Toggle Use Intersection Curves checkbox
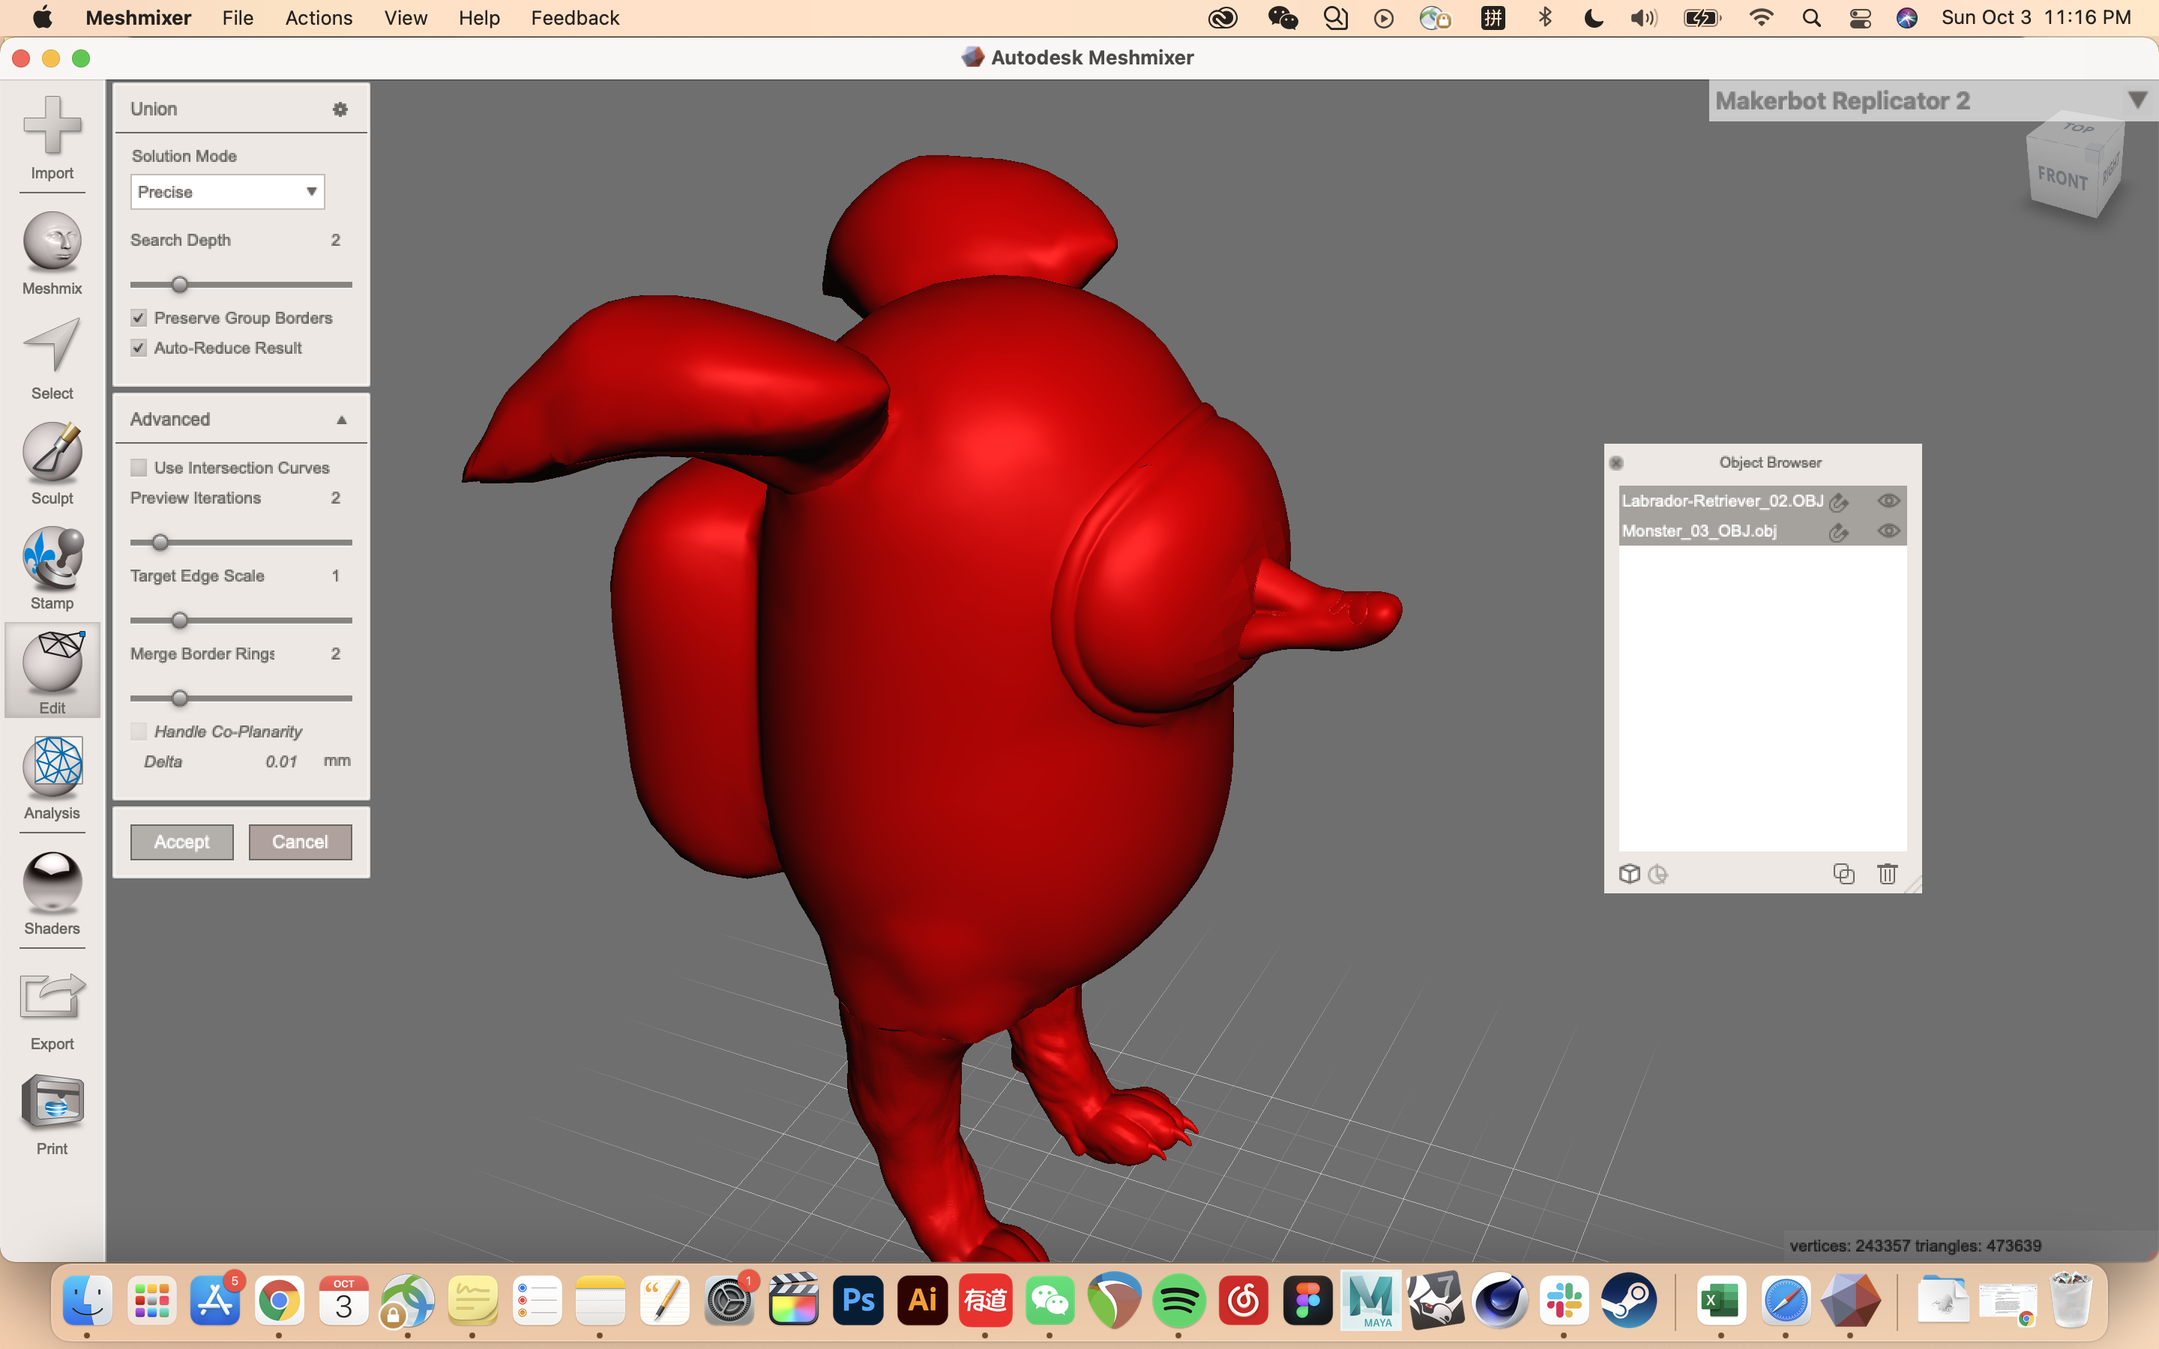The height and width of the screenshot is (1349, 2159). tap(139, 466)
